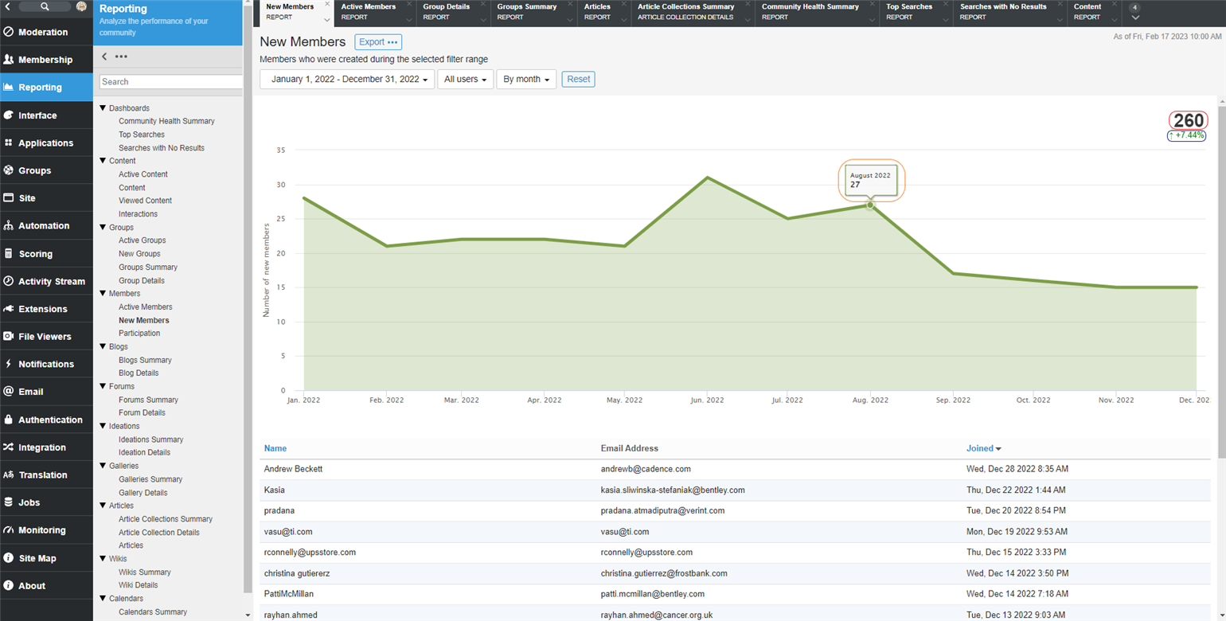
Task: Open the Extensions icon in sidebar
Action: [x=9, y=309]
